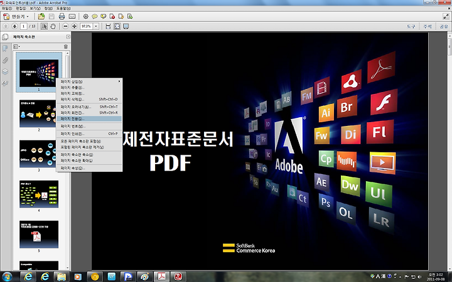This screenshot has height=282, width=452.
Task: Go to next page with down arrow
Action: [14, 26]
